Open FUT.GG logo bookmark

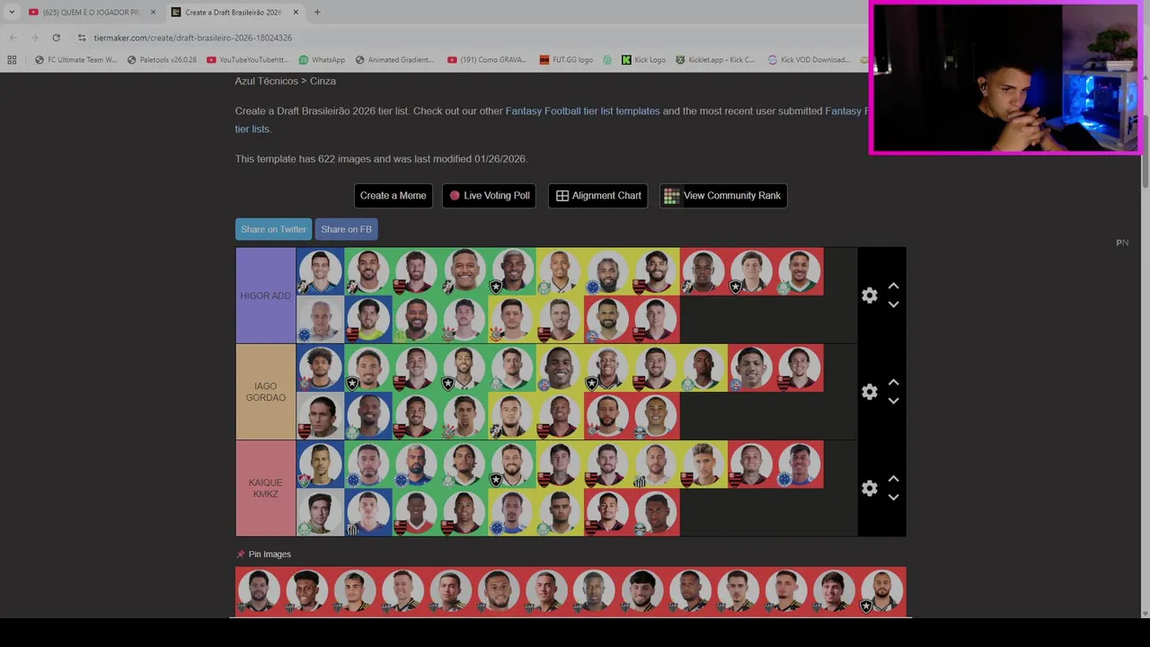tap(566, 60)
